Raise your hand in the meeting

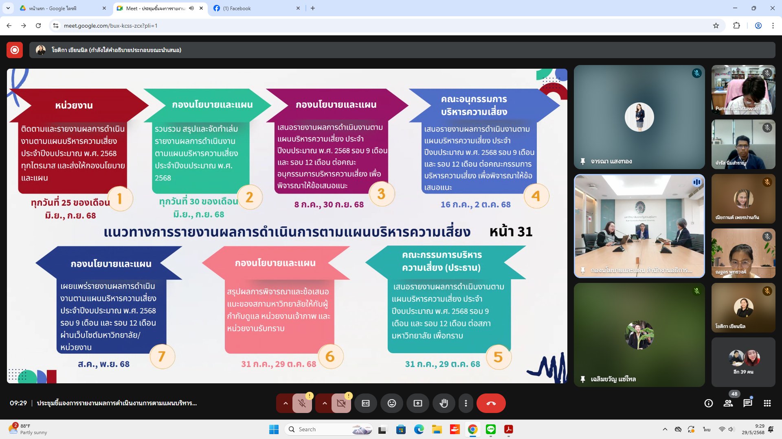click(444, 403)
